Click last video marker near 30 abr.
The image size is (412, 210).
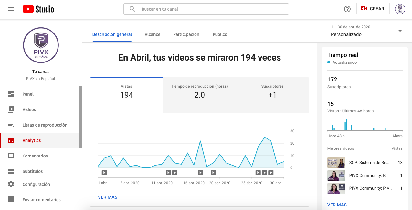pyautogui.click(x=271, y=173)
